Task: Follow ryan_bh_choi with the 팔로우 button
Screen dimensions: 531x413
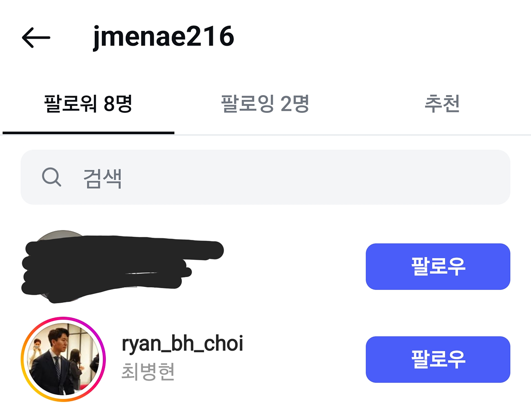Action: coord(438,359)
